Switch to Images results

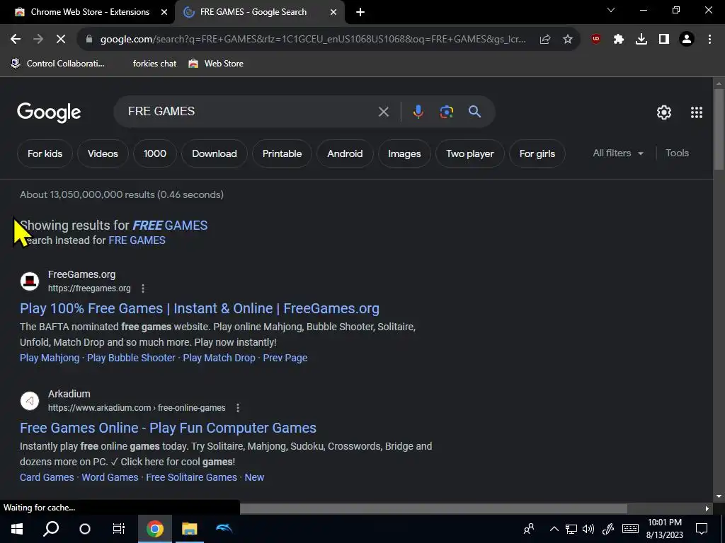404,153
